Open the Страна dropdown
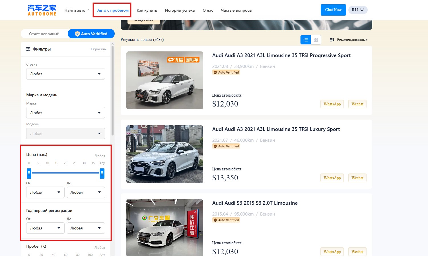This screenshot has height=259, width=428. (x=65, y=74)
